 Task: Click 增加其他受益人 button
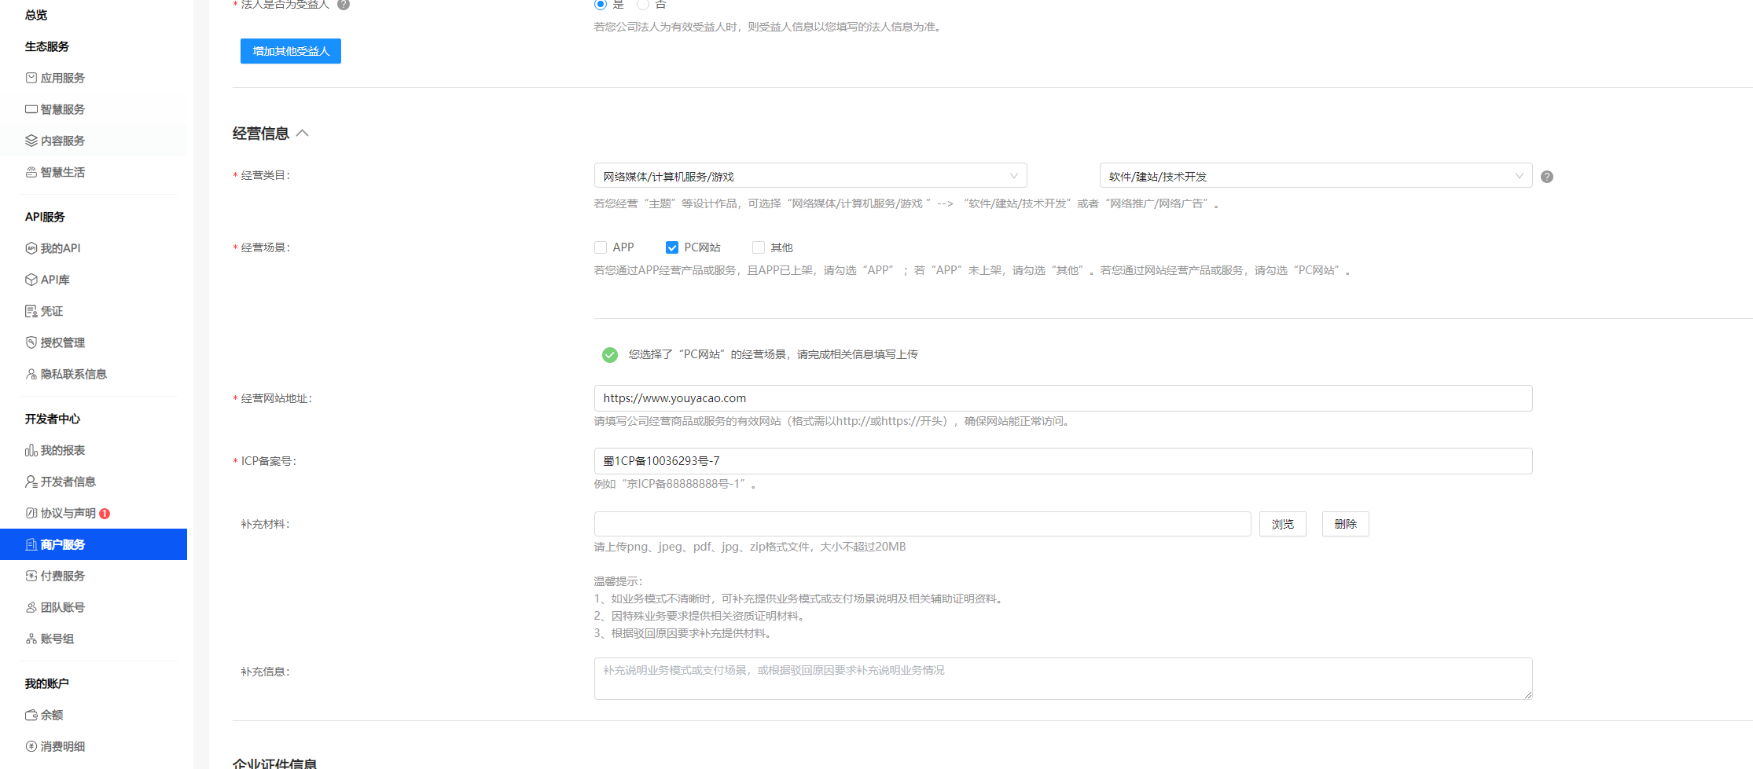291,51
